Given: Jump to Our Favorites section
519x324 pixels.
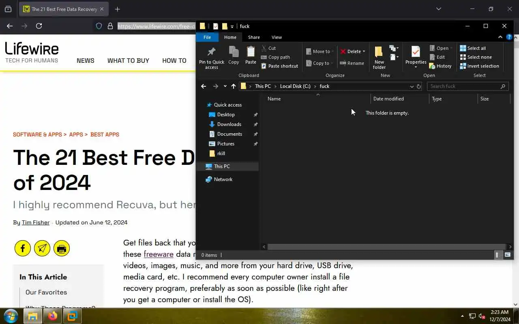Looking at the screenshot, I should 46,292.
